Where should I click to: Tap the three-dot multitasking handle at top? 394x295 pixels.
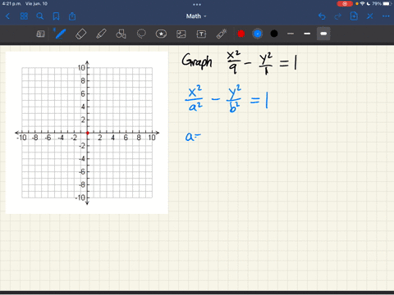[197, 4]
